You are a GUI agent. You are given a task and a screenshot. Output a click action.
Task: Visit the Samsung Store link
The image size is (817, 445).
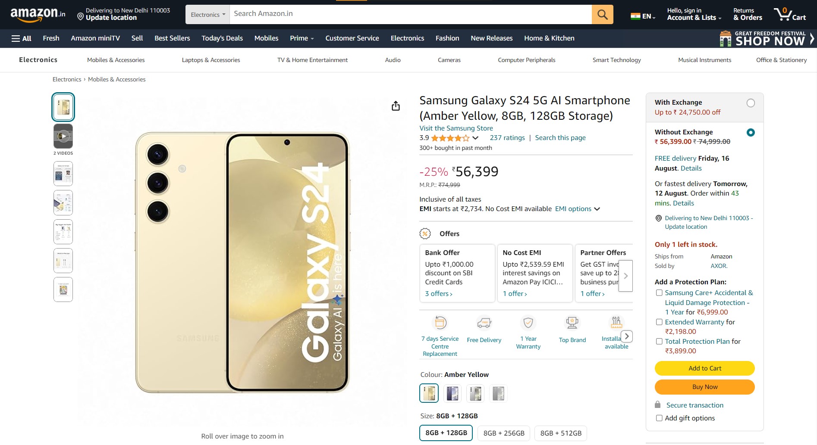pos(456,128)
